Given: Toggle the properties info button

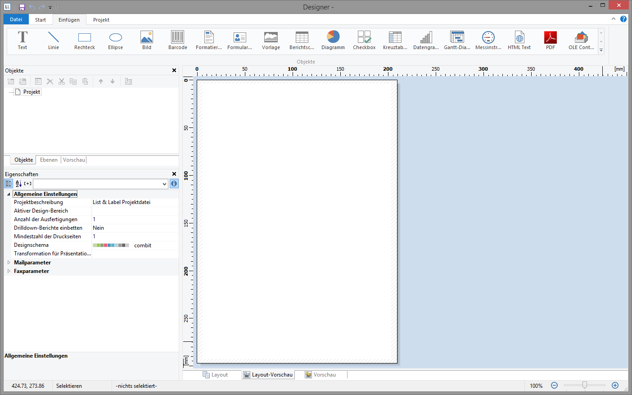Looking at the screenshot, I should 174,184.
